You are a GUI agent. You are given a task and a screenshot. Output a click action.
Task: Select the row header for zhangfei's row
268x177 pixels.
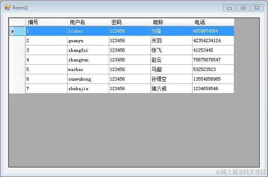tap(17, 50)
